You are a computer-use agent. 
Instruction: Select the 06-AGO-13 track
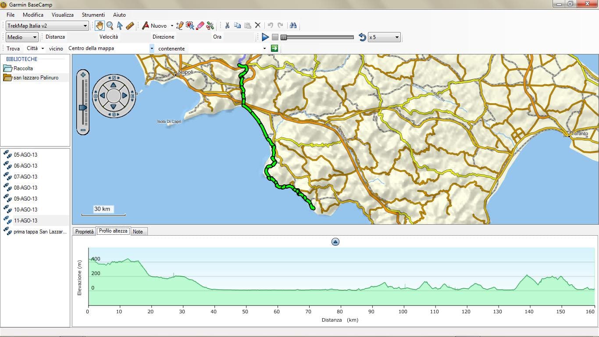(x=25, y=166)
